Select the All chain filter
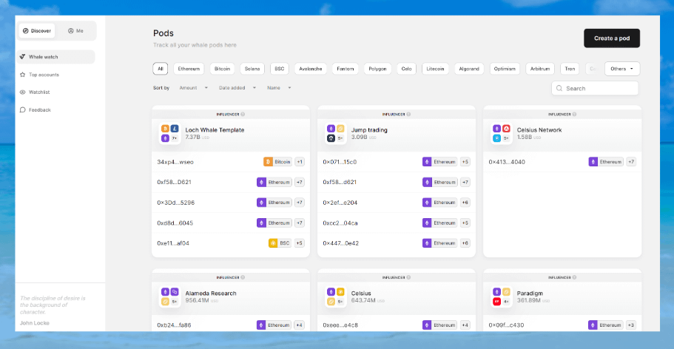674x349 pixels. point(161,69)
